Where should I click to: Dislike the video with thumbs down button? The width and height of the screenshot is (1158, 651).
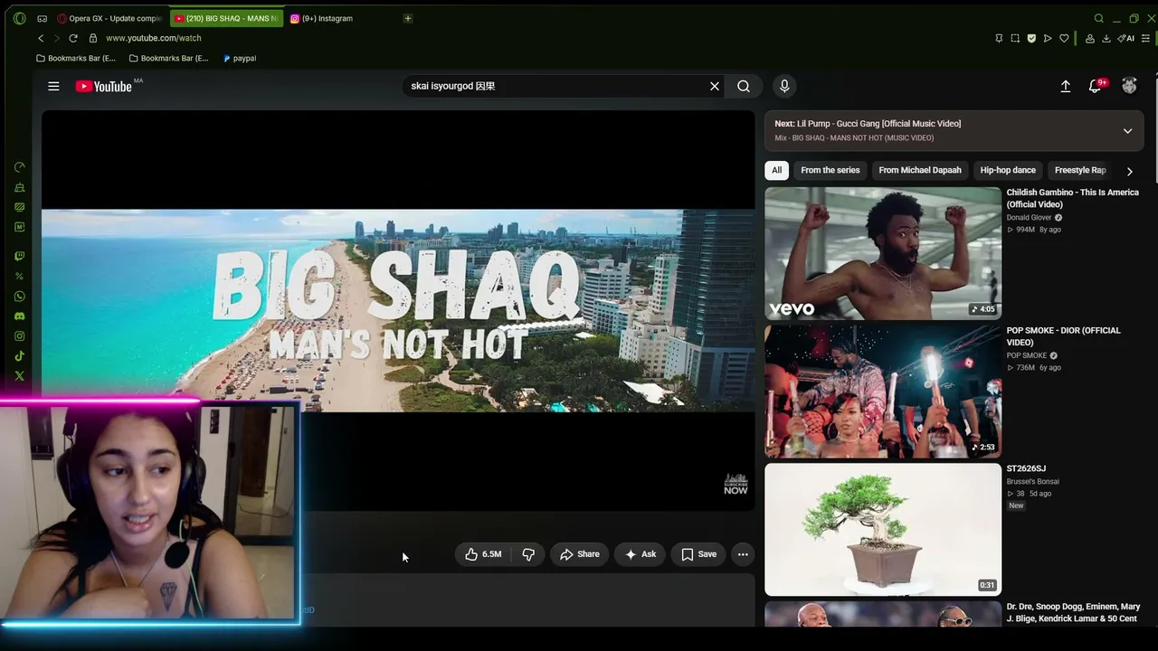point(528,554)
